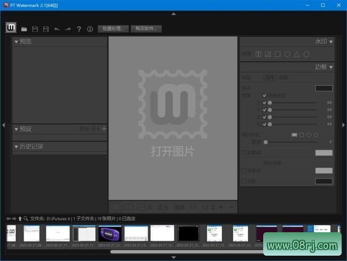
Task: Collapse the 预设 presets panel
Action: pyautogui.click(x=16, y=129)
